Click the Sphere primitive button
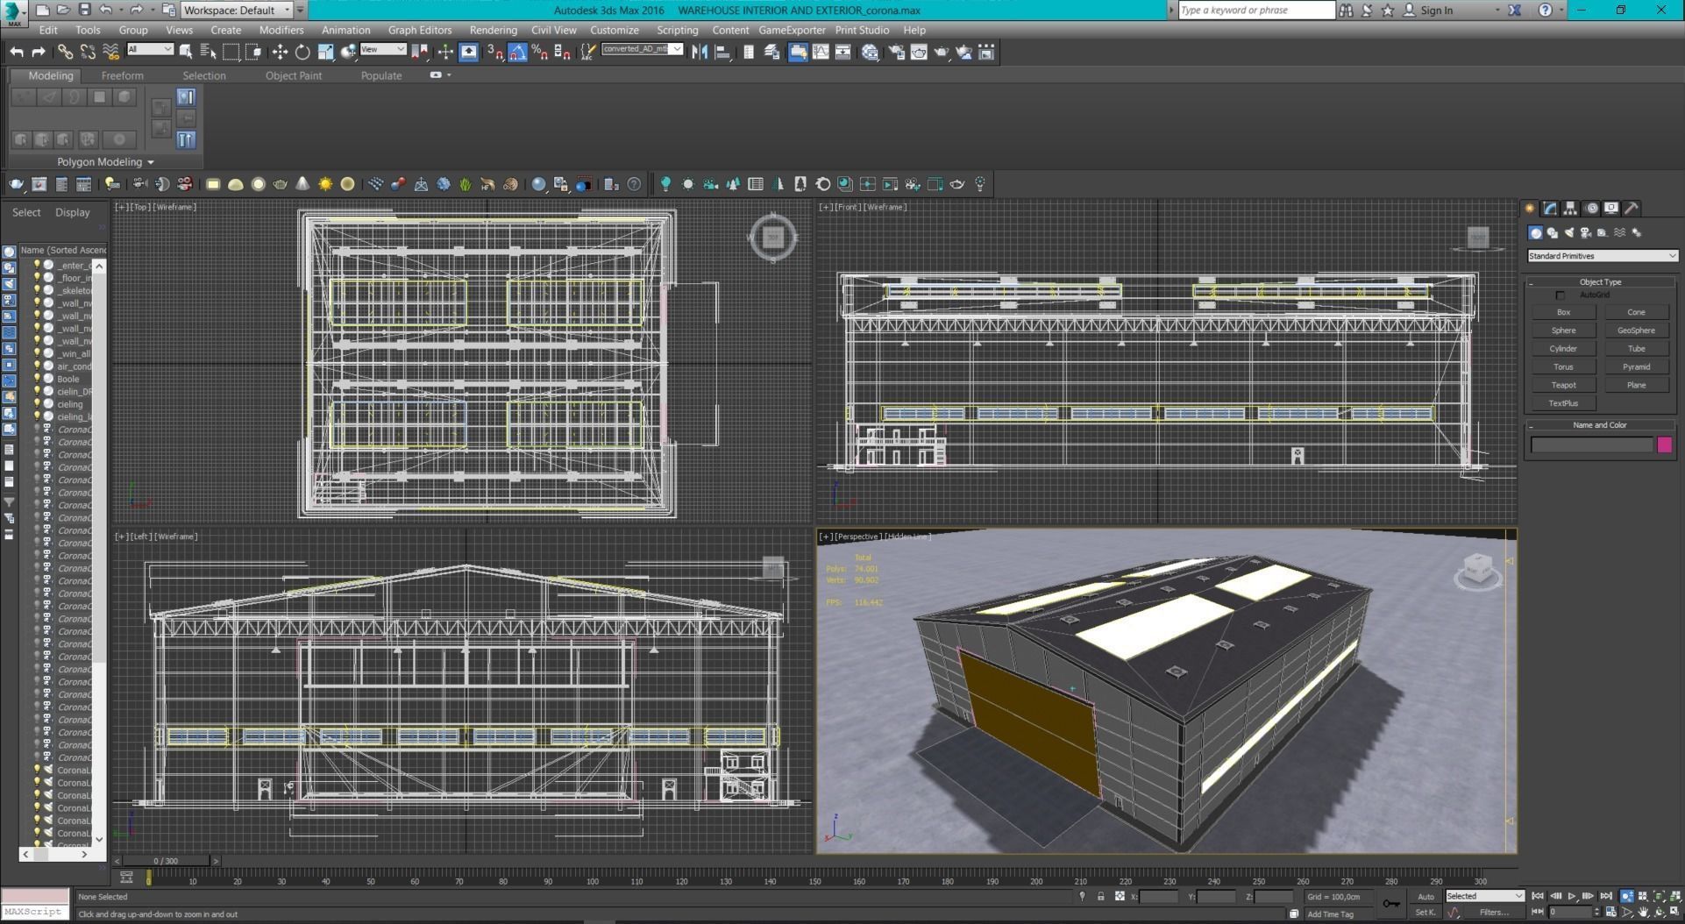 click(1563, 331)
